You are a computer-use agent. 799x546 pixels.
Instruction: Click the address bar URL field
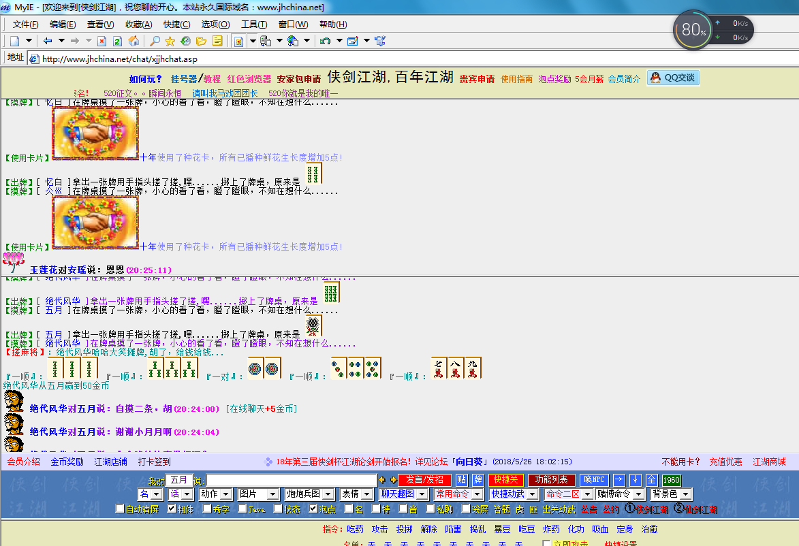tap(413, 59)
